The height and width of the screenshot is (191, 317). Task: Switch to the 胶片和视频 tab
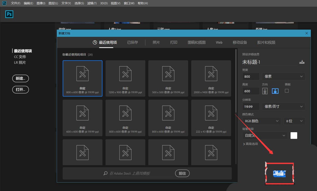(266, 42)
